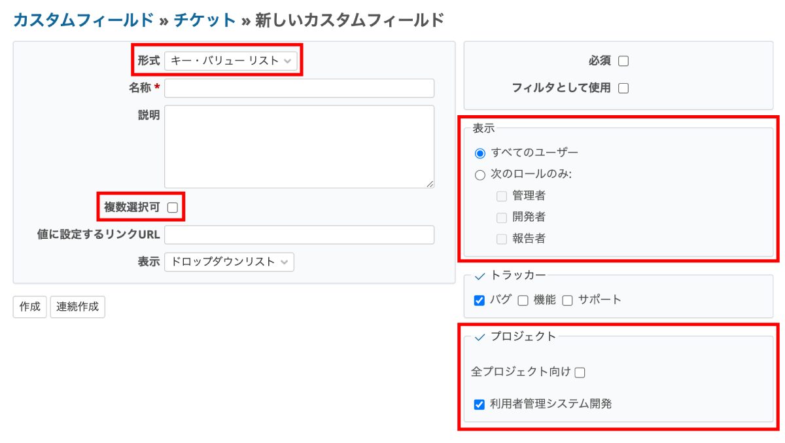This screenshot has height=443, width=785.
Task: Open the カスタムフィールド breadcrumb link
Action: click(x=84, y=20)
